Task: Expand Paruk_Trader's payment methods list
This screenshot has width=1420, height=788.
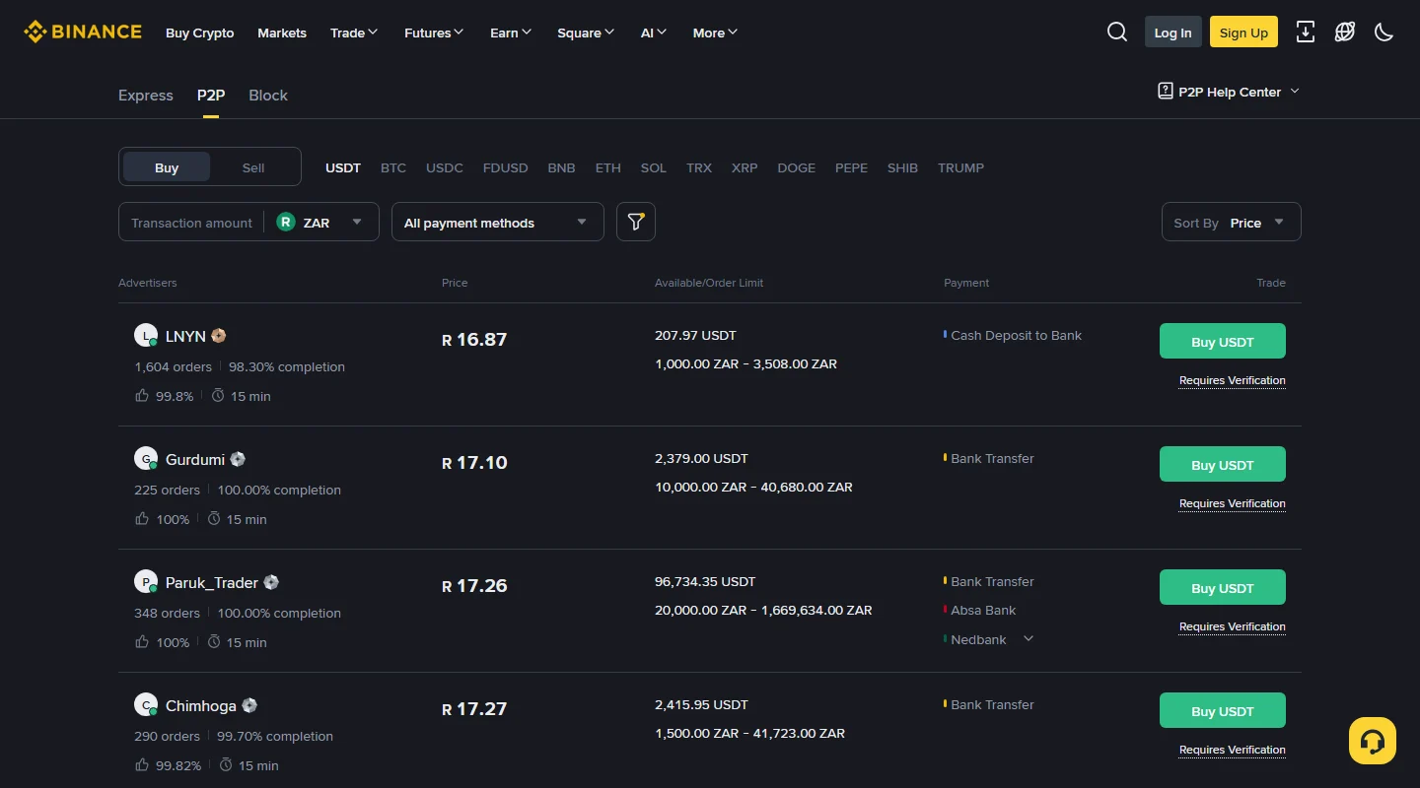Action: click(x=1029, y=639)
